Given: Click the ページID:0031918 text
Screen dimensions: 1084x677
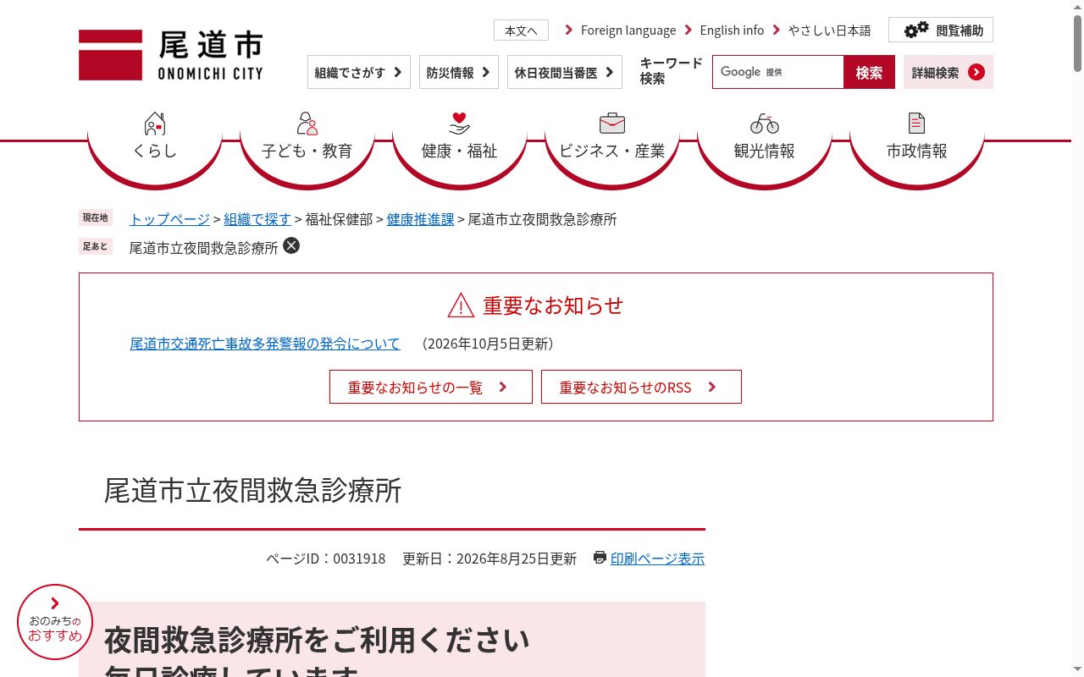Looking at the screenshot, I should [326, 559].
